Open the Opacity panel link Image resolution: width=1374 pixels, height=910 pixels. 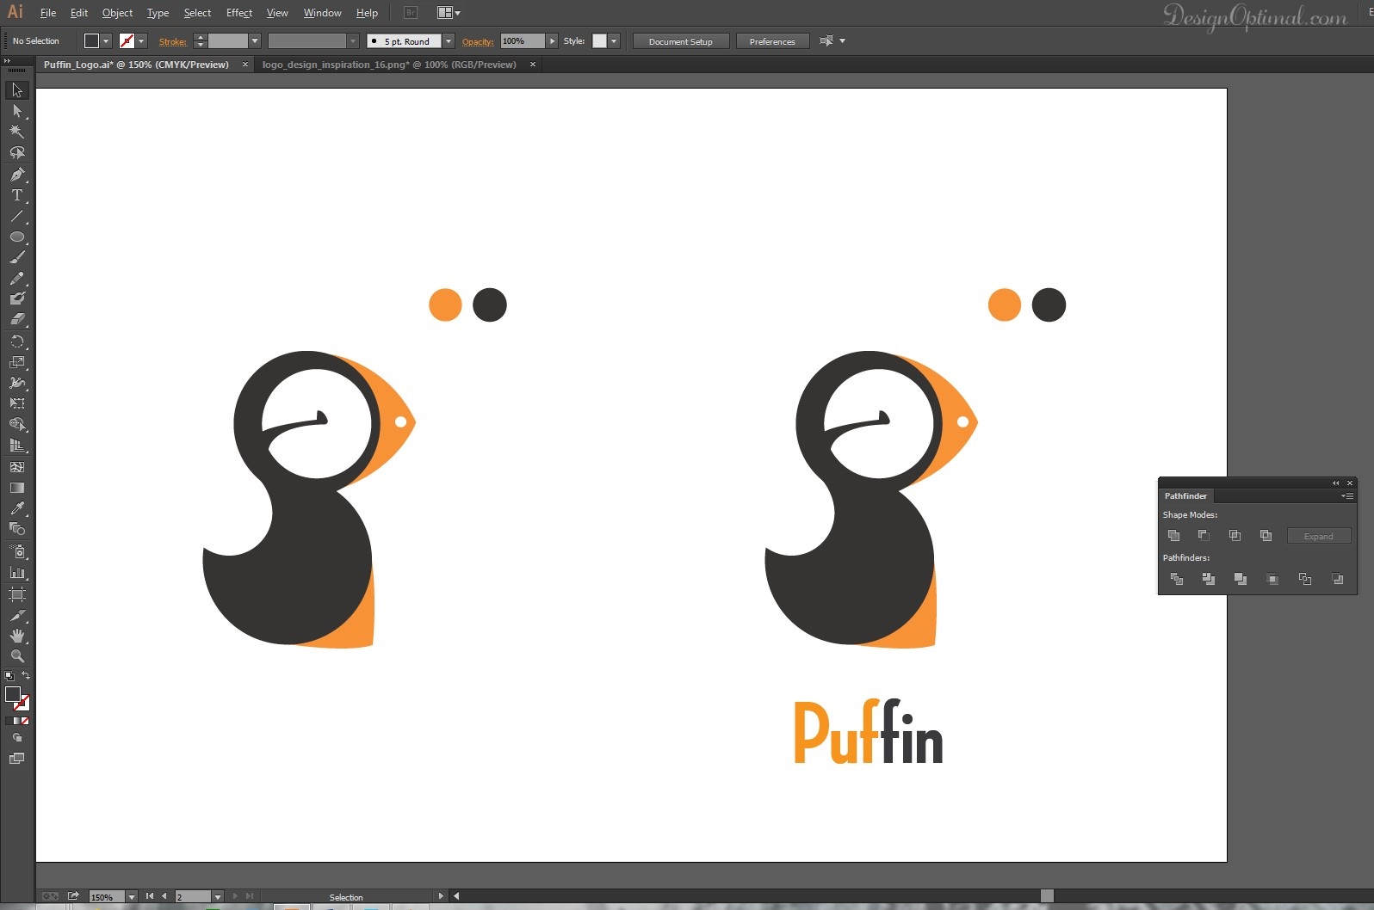(x=478, y=41)
